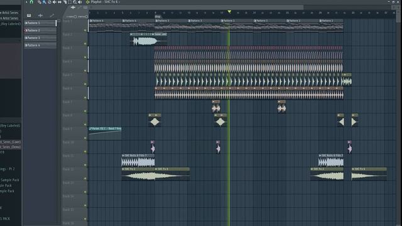The image size is (402, 226).
Task: Open the playlist options menu arrow
Action: pyautogui.click(x=26, y=2)
